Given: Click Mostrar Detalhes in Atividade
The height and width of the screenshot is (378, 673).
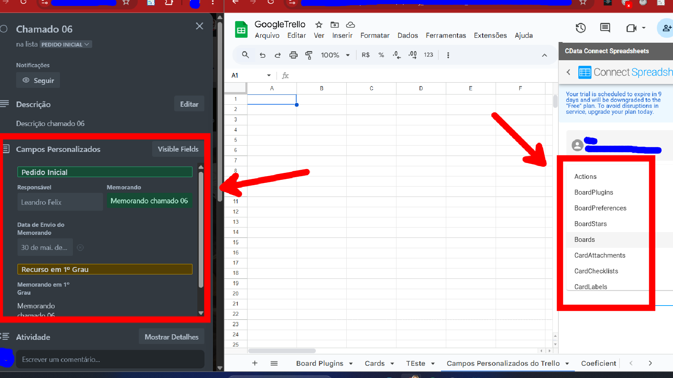Looking at the screenshot, I should point(171,337).
